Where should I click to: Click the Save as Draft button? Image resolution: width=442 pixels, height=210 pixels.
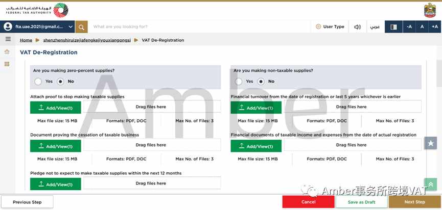pos(361,202)
